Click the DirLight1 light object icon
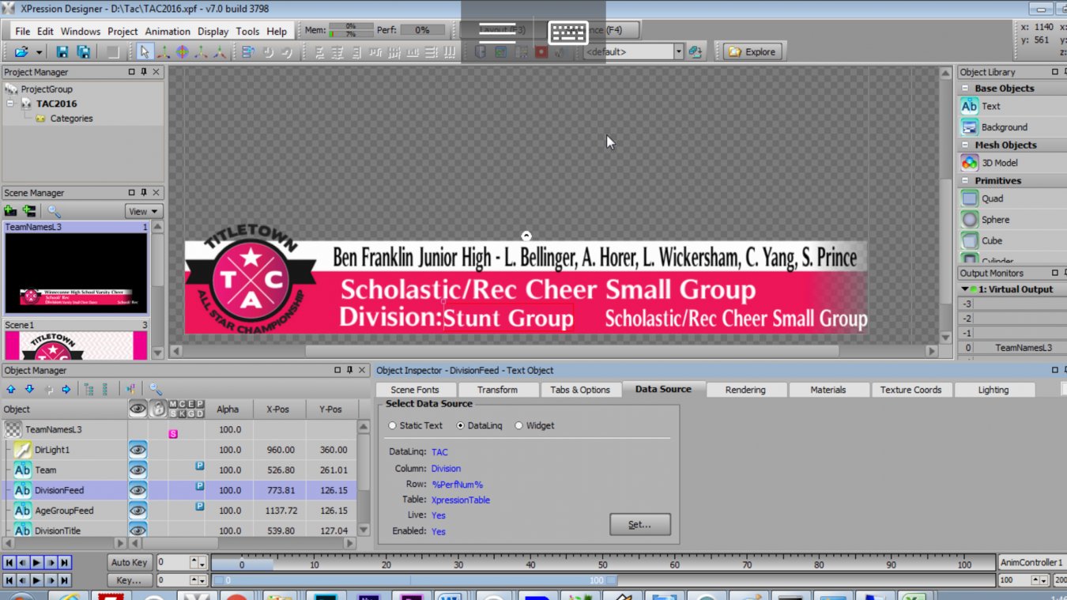1067x600 pixels. click(x=23, y=450)
